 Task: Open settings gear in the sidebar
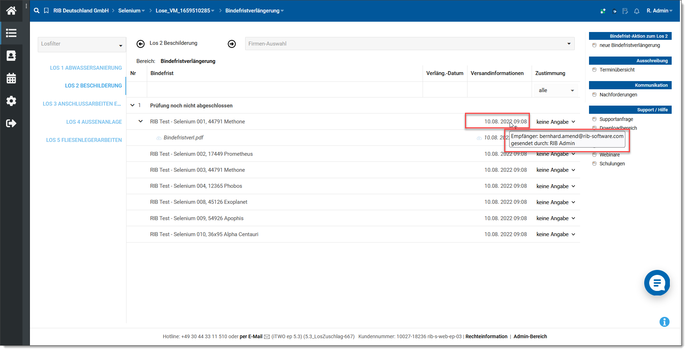[x=11, y=101]
